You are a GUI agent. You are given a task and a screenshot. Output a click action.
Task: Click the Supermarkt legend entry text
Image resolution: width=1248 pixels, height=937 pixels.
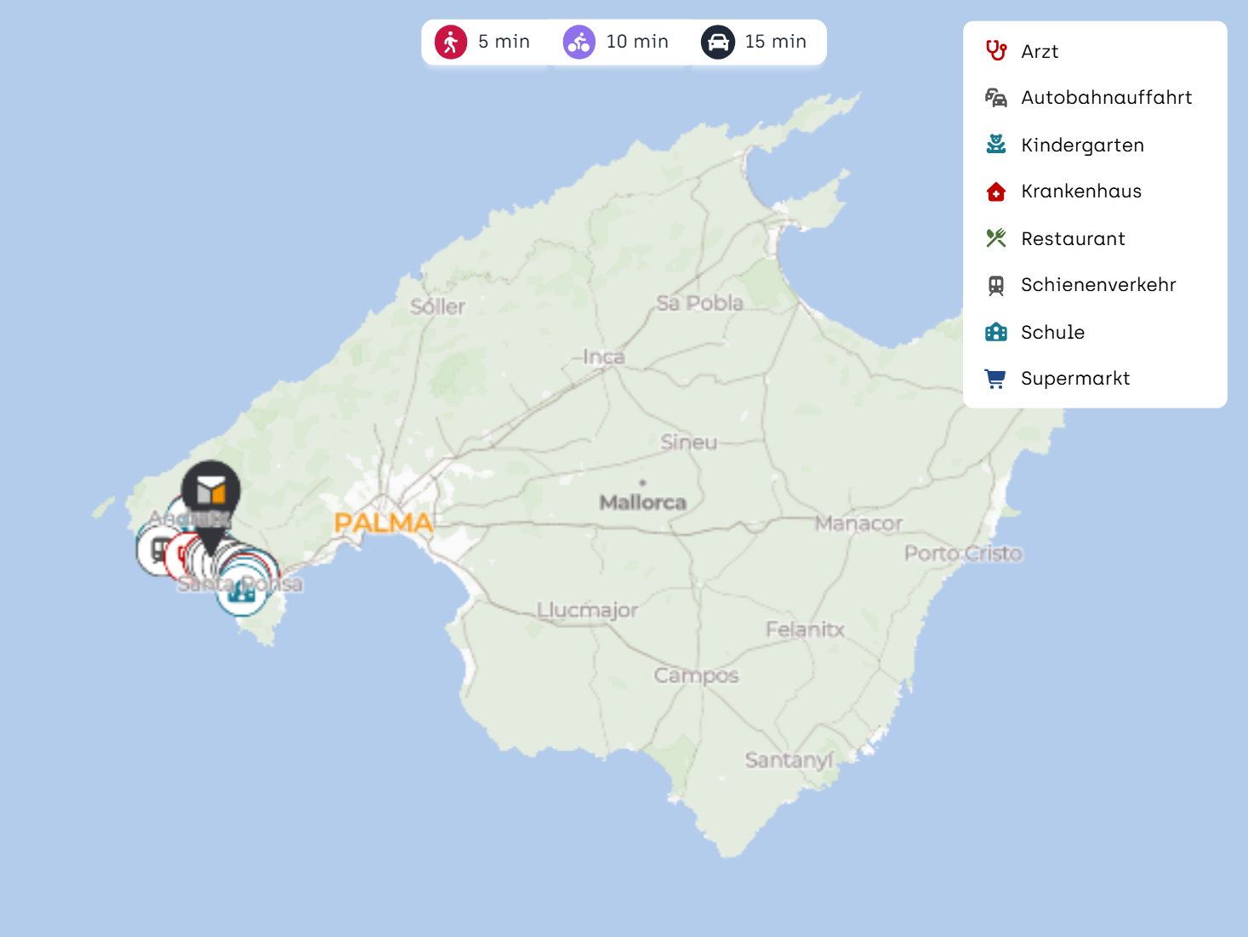click(x=1075, y=379)
